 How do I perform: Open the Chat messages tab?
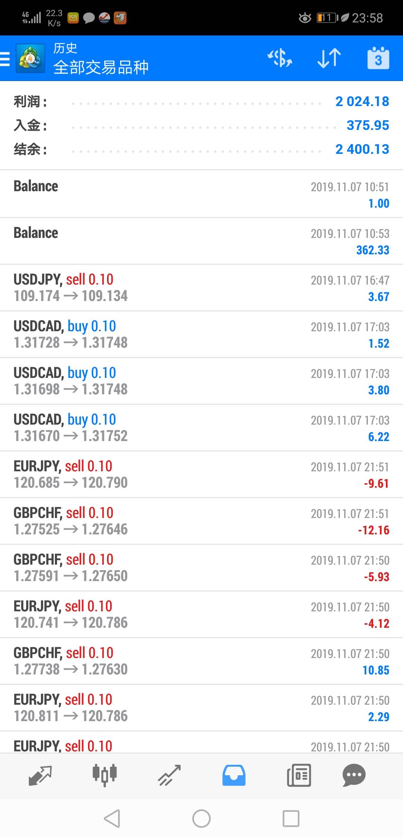tap(354, 775)
